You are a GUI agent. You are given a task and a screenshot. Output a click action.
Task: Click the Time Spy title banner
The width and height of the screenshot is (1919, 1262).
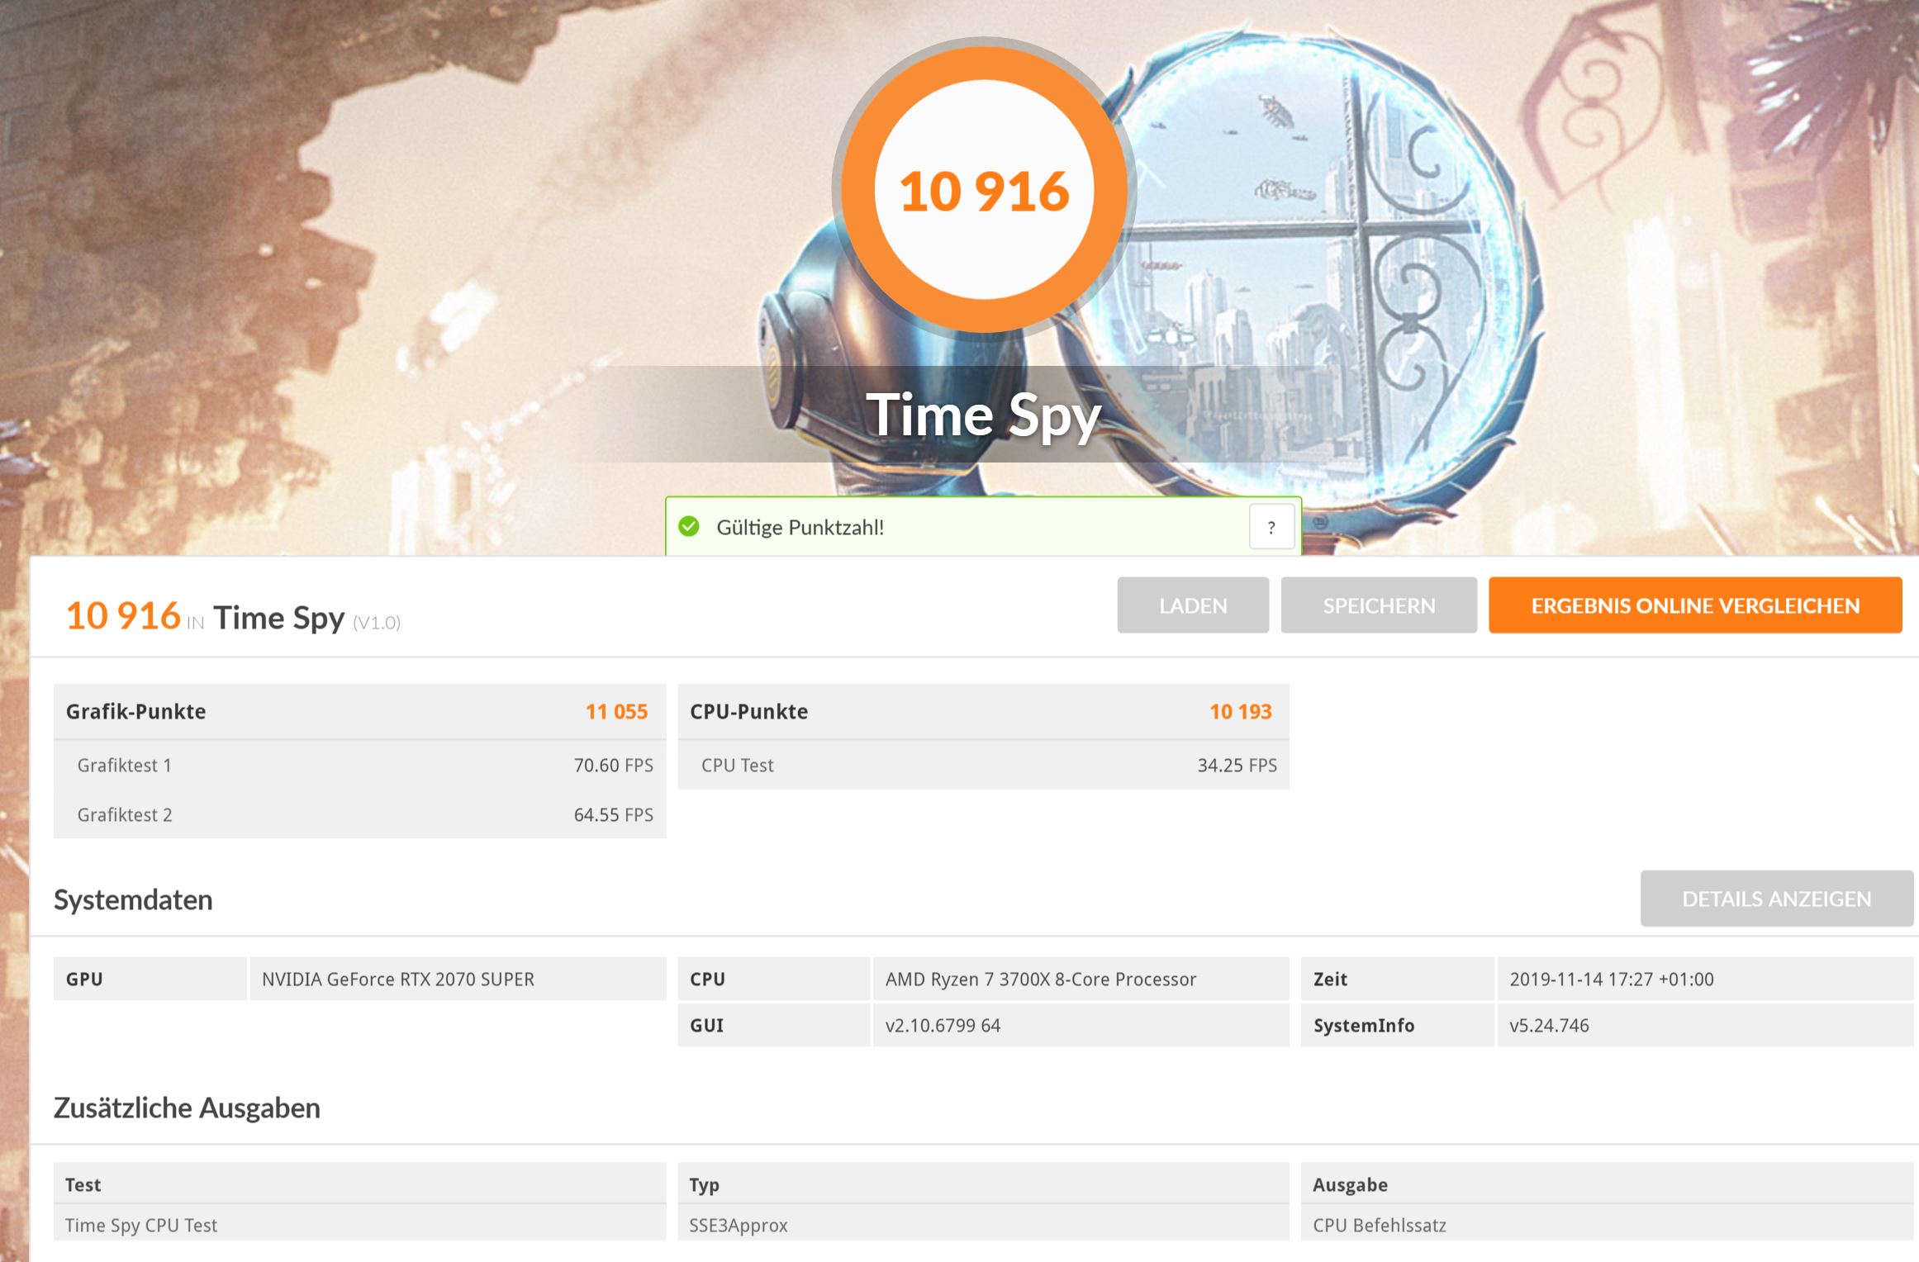click(x=983, y=415)
